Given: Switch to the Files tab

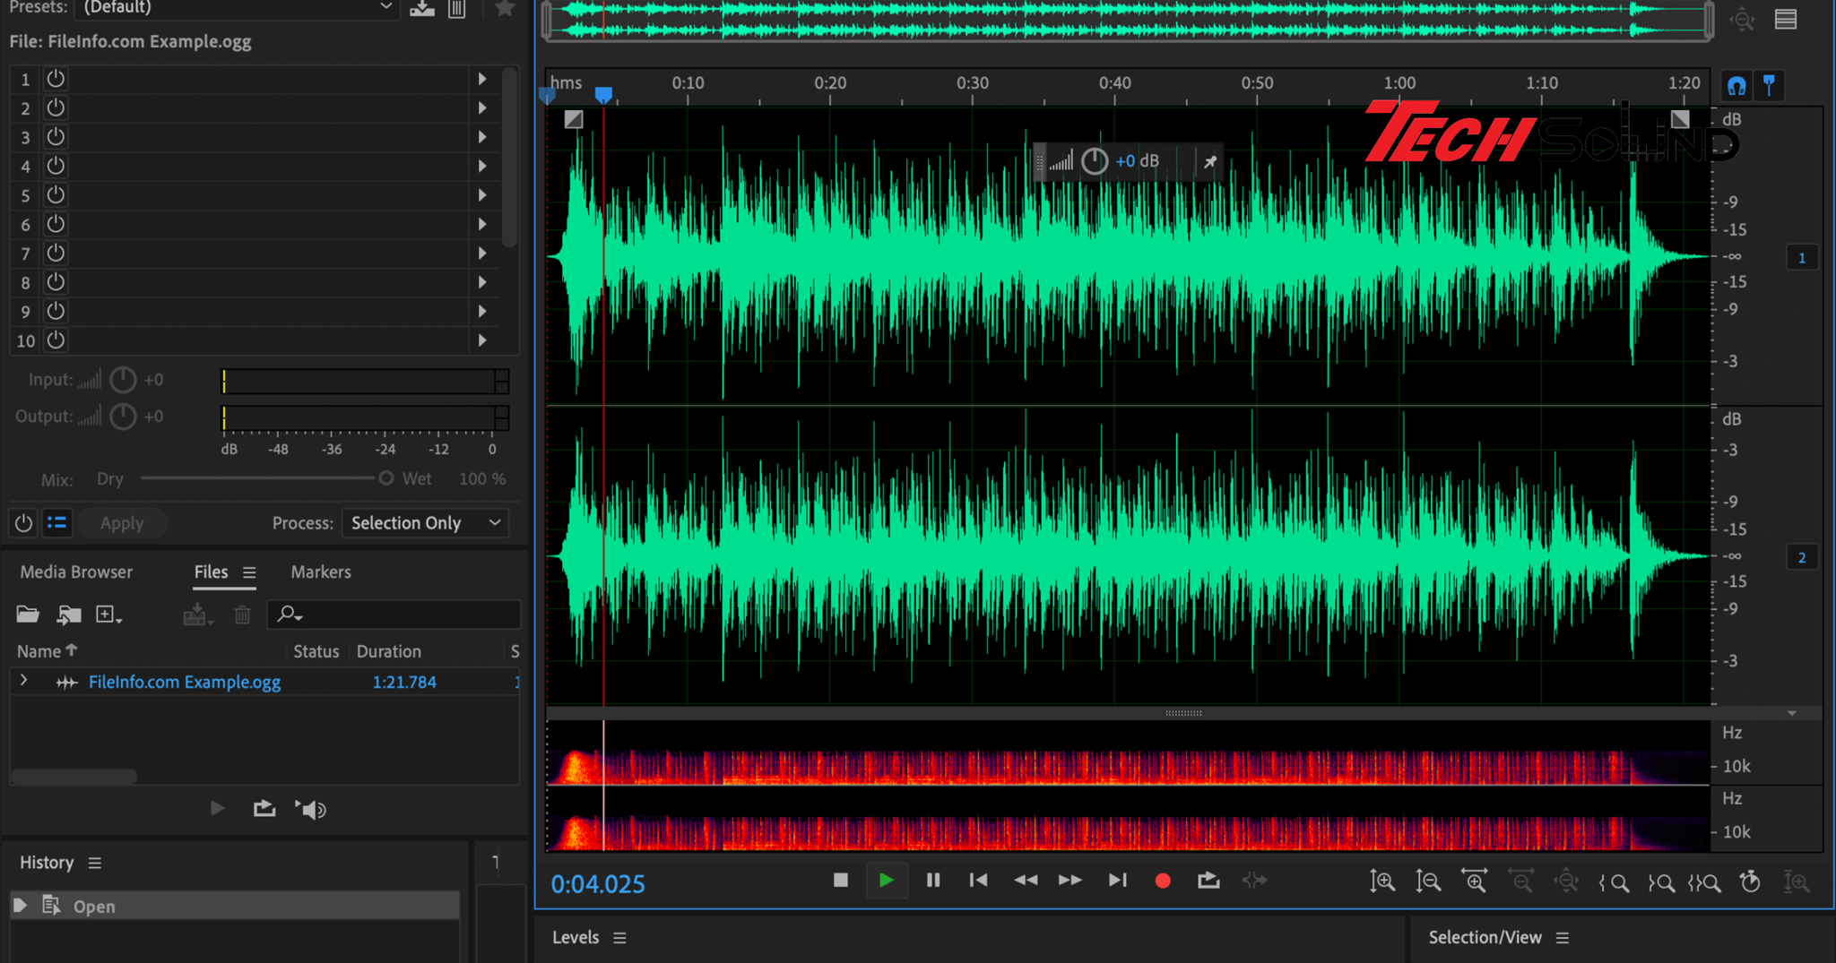Looking at the screenshot, I should click(x=212, y=572).
